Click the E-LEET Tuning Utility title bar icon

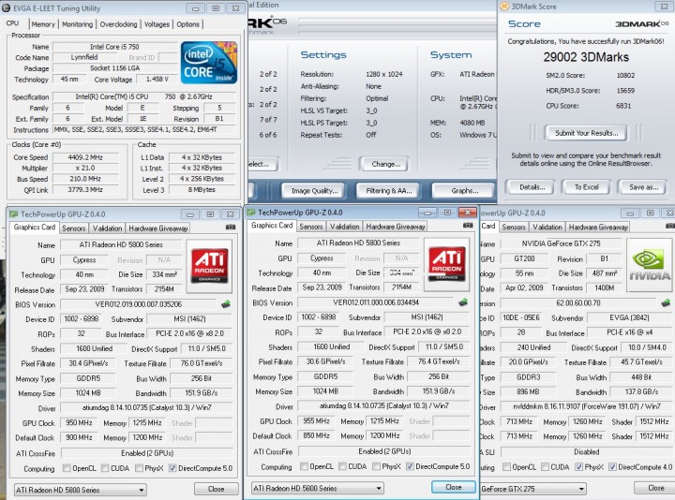click(6, 8)
